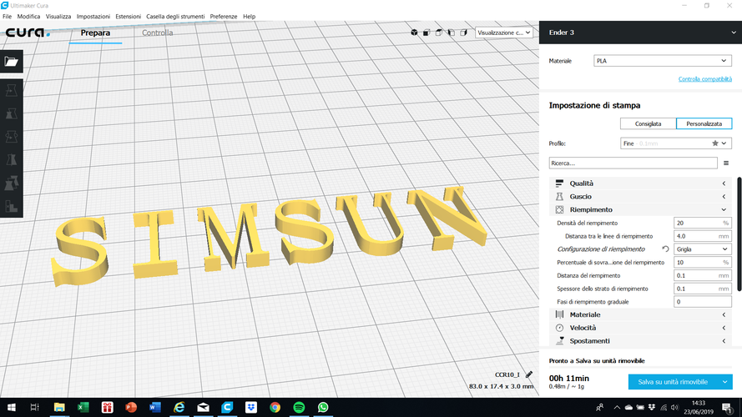The image size is (742, 417).
Task: Click the profile star icon
Action: click(715, 143)
